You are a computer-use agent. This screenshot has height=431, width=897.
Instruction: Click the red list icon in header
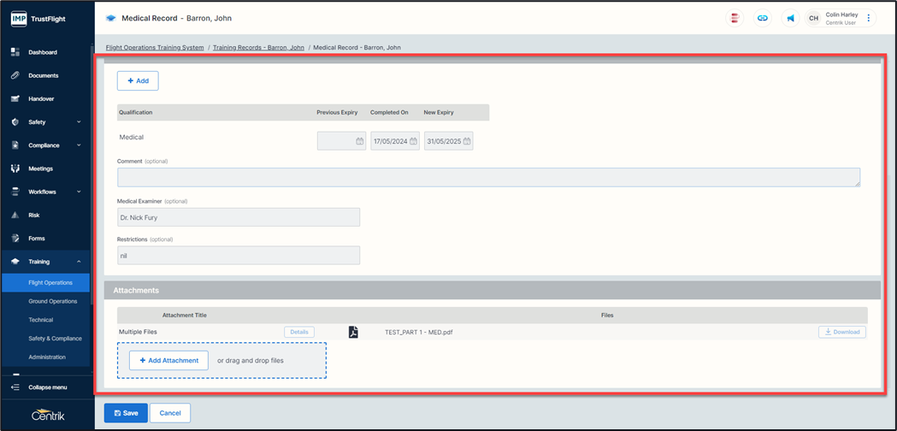click(x=735, y=18)
